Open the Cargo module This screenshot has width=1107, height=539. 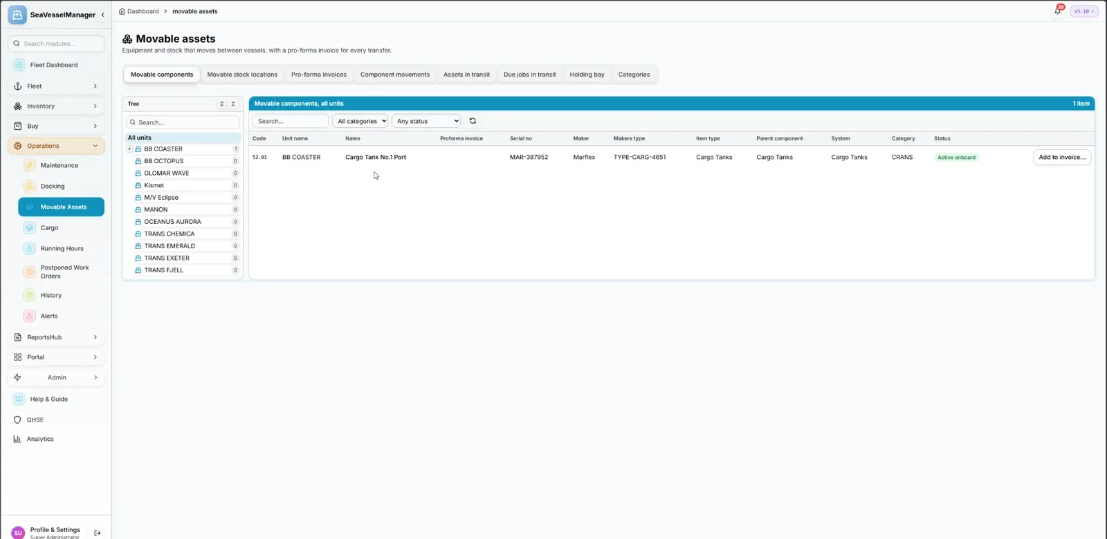click(x=61, y=228)
